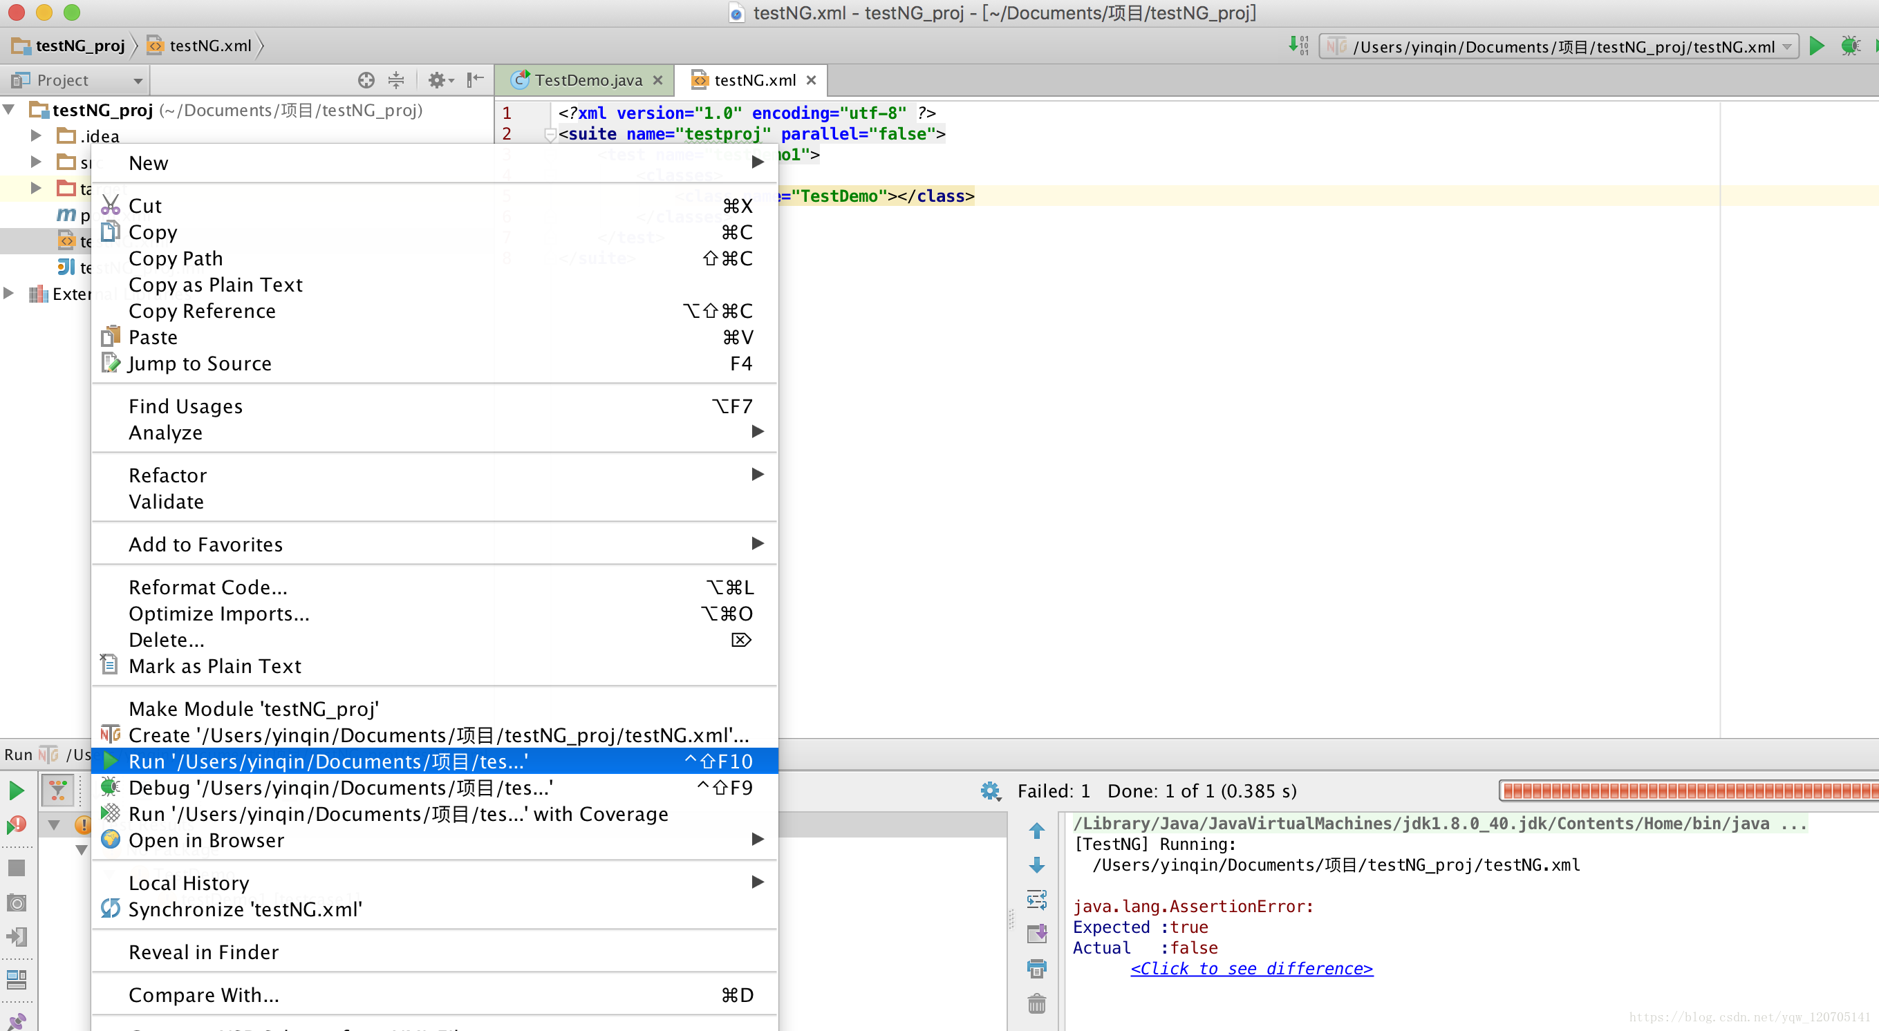Choose Mark as Plain Text
The height and width of the screenshot is (1031, 1879).
click(x=435, y=666)
